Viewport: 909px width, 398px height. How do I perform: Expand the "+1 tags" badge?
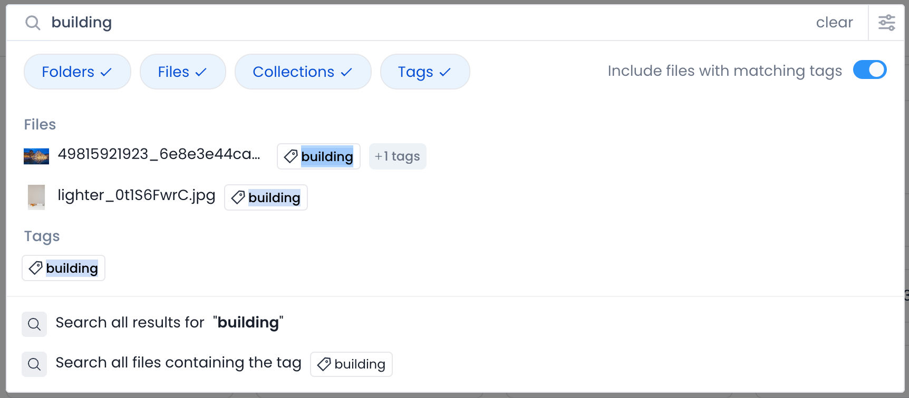398,157
